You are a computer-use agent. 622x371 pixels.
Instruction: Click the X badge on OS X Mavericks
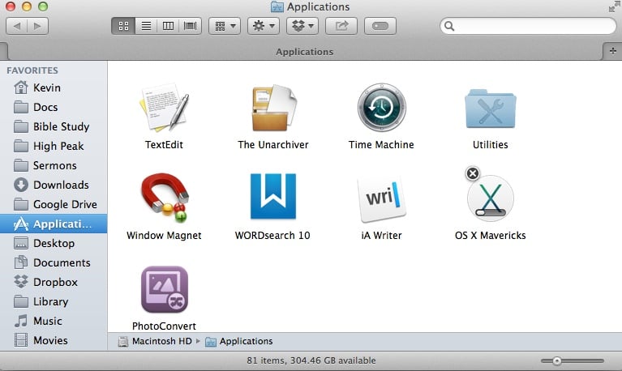(x=473, y=173)
